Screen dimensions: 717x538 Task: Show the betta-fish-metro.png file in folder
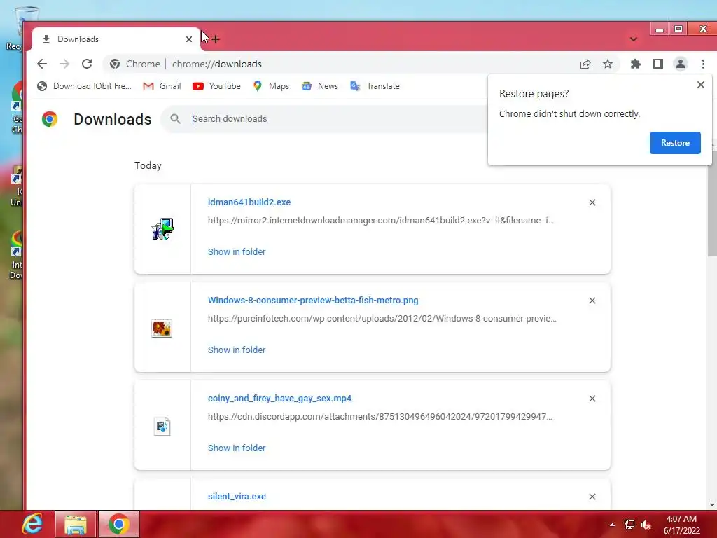click(x=237, y=350)
